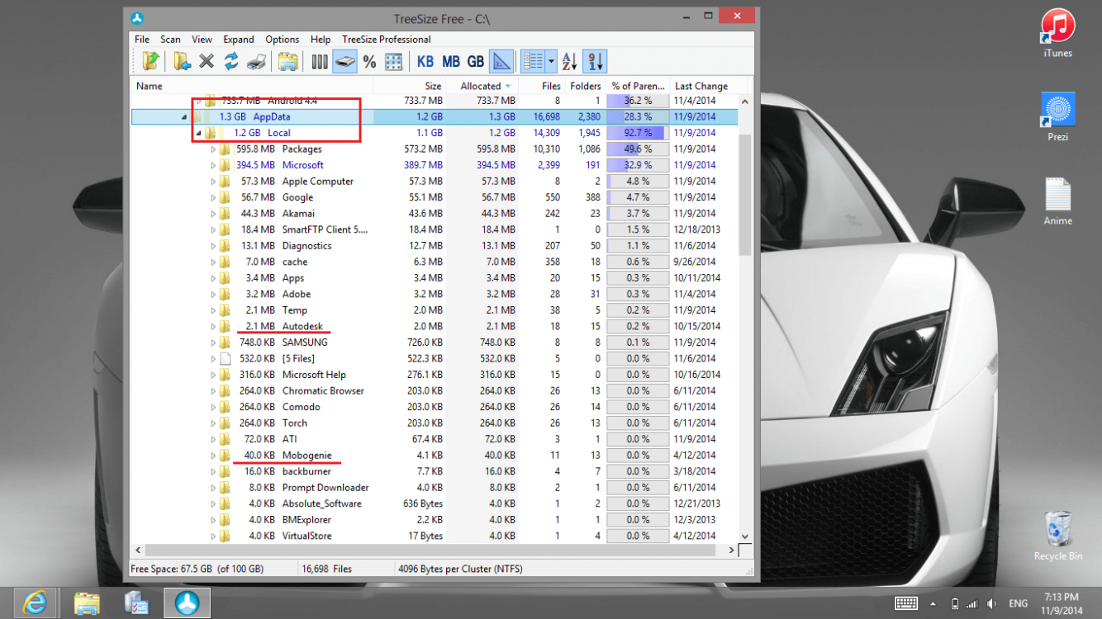Open the View menu

coord(202,39)
